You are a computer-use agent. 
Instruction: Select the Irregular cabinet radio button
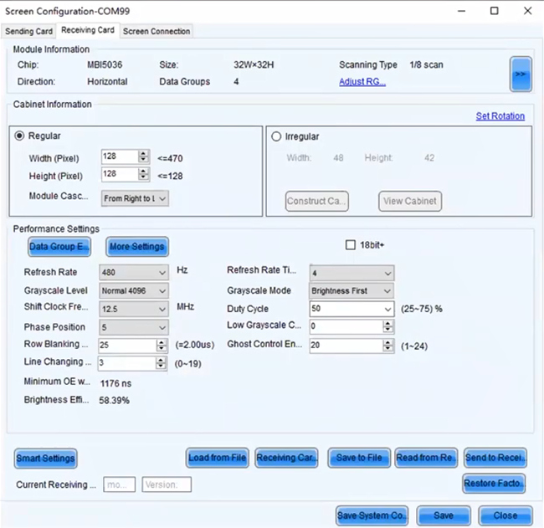pyautogui.click(x=276, y=136)
